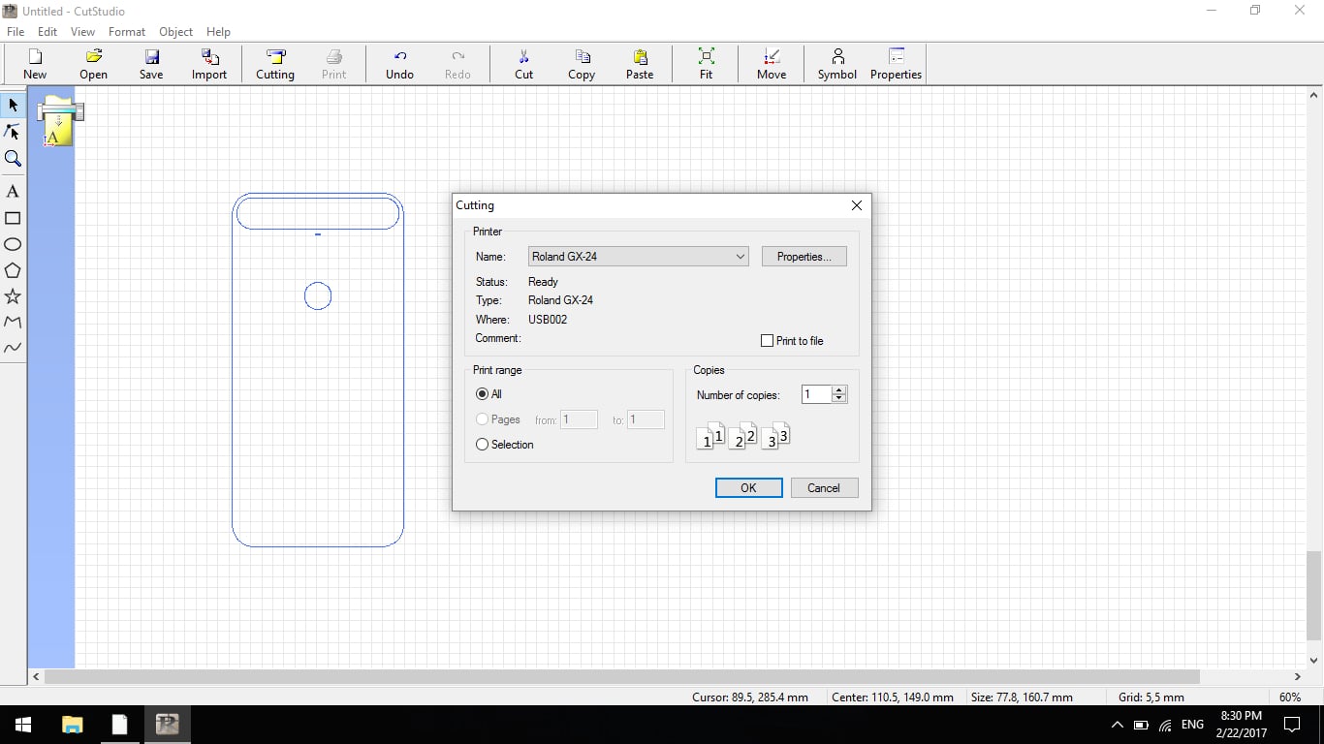Click the vertical scrollbar thumb

click(x=1313, y=596)
